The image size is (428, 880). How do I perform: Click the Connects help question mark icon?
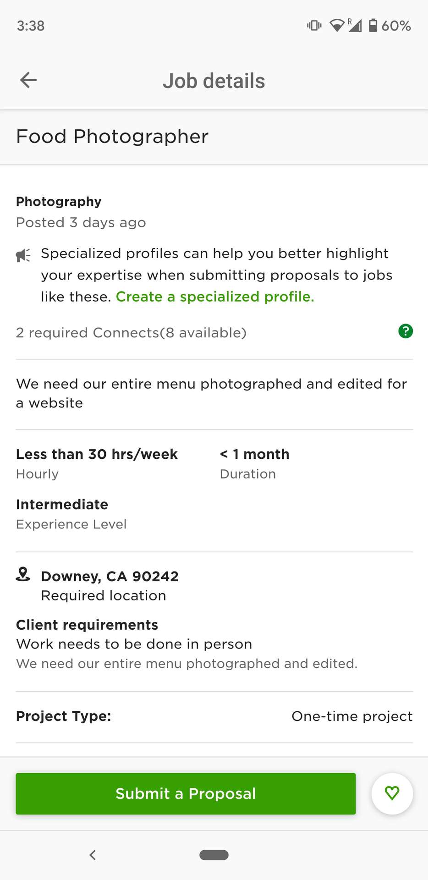click(x=406, y=331)
